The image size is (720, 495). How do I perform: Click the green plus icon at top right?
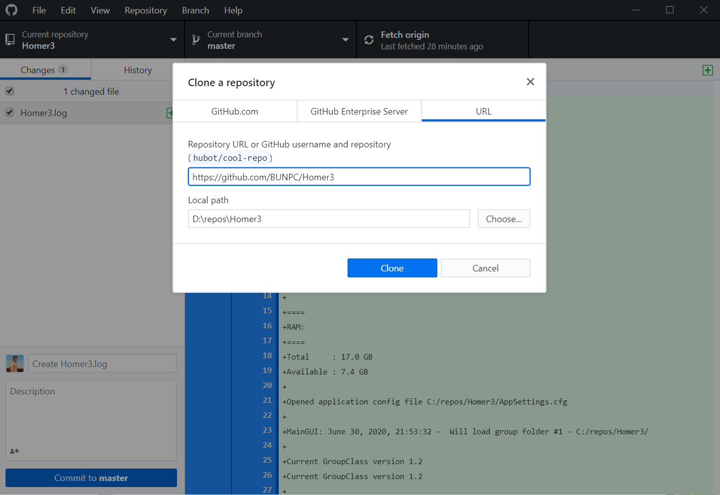708,70
